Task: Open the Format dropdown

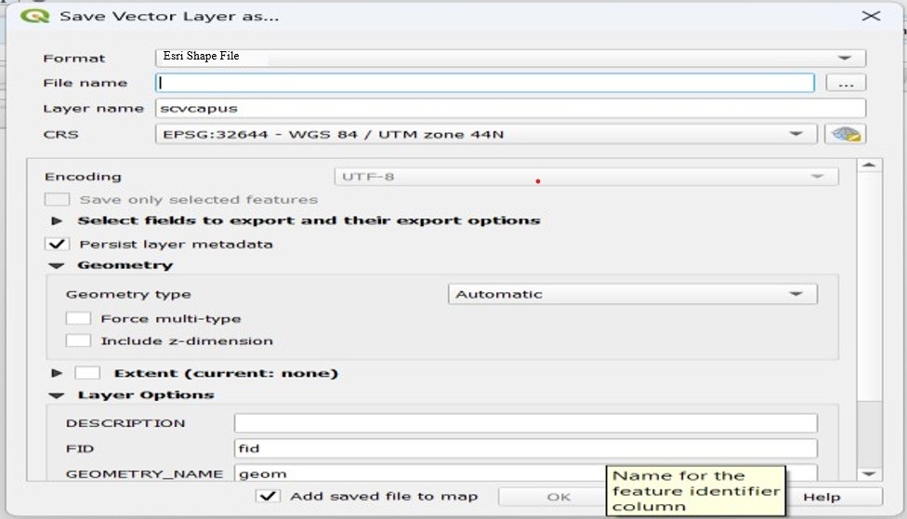Action: (x=510, y=58)
